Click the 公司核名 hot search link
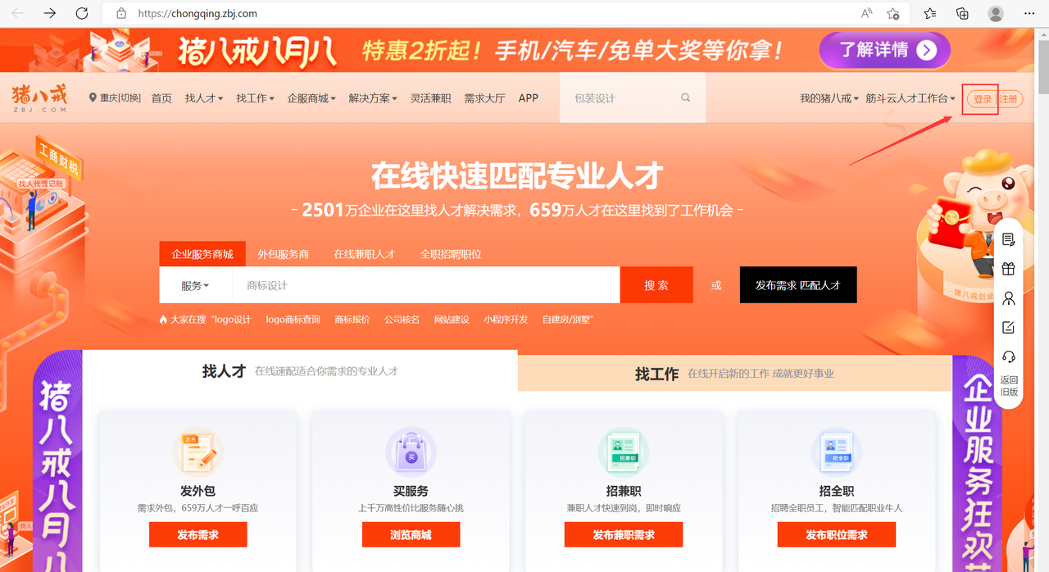The image size is (1049, 572). click(402, 320)
